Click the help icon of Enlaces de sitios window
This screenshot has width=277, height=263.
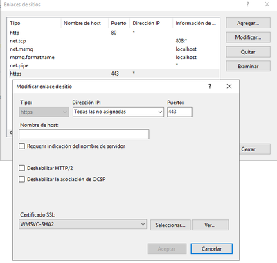(x=248, y=4)
